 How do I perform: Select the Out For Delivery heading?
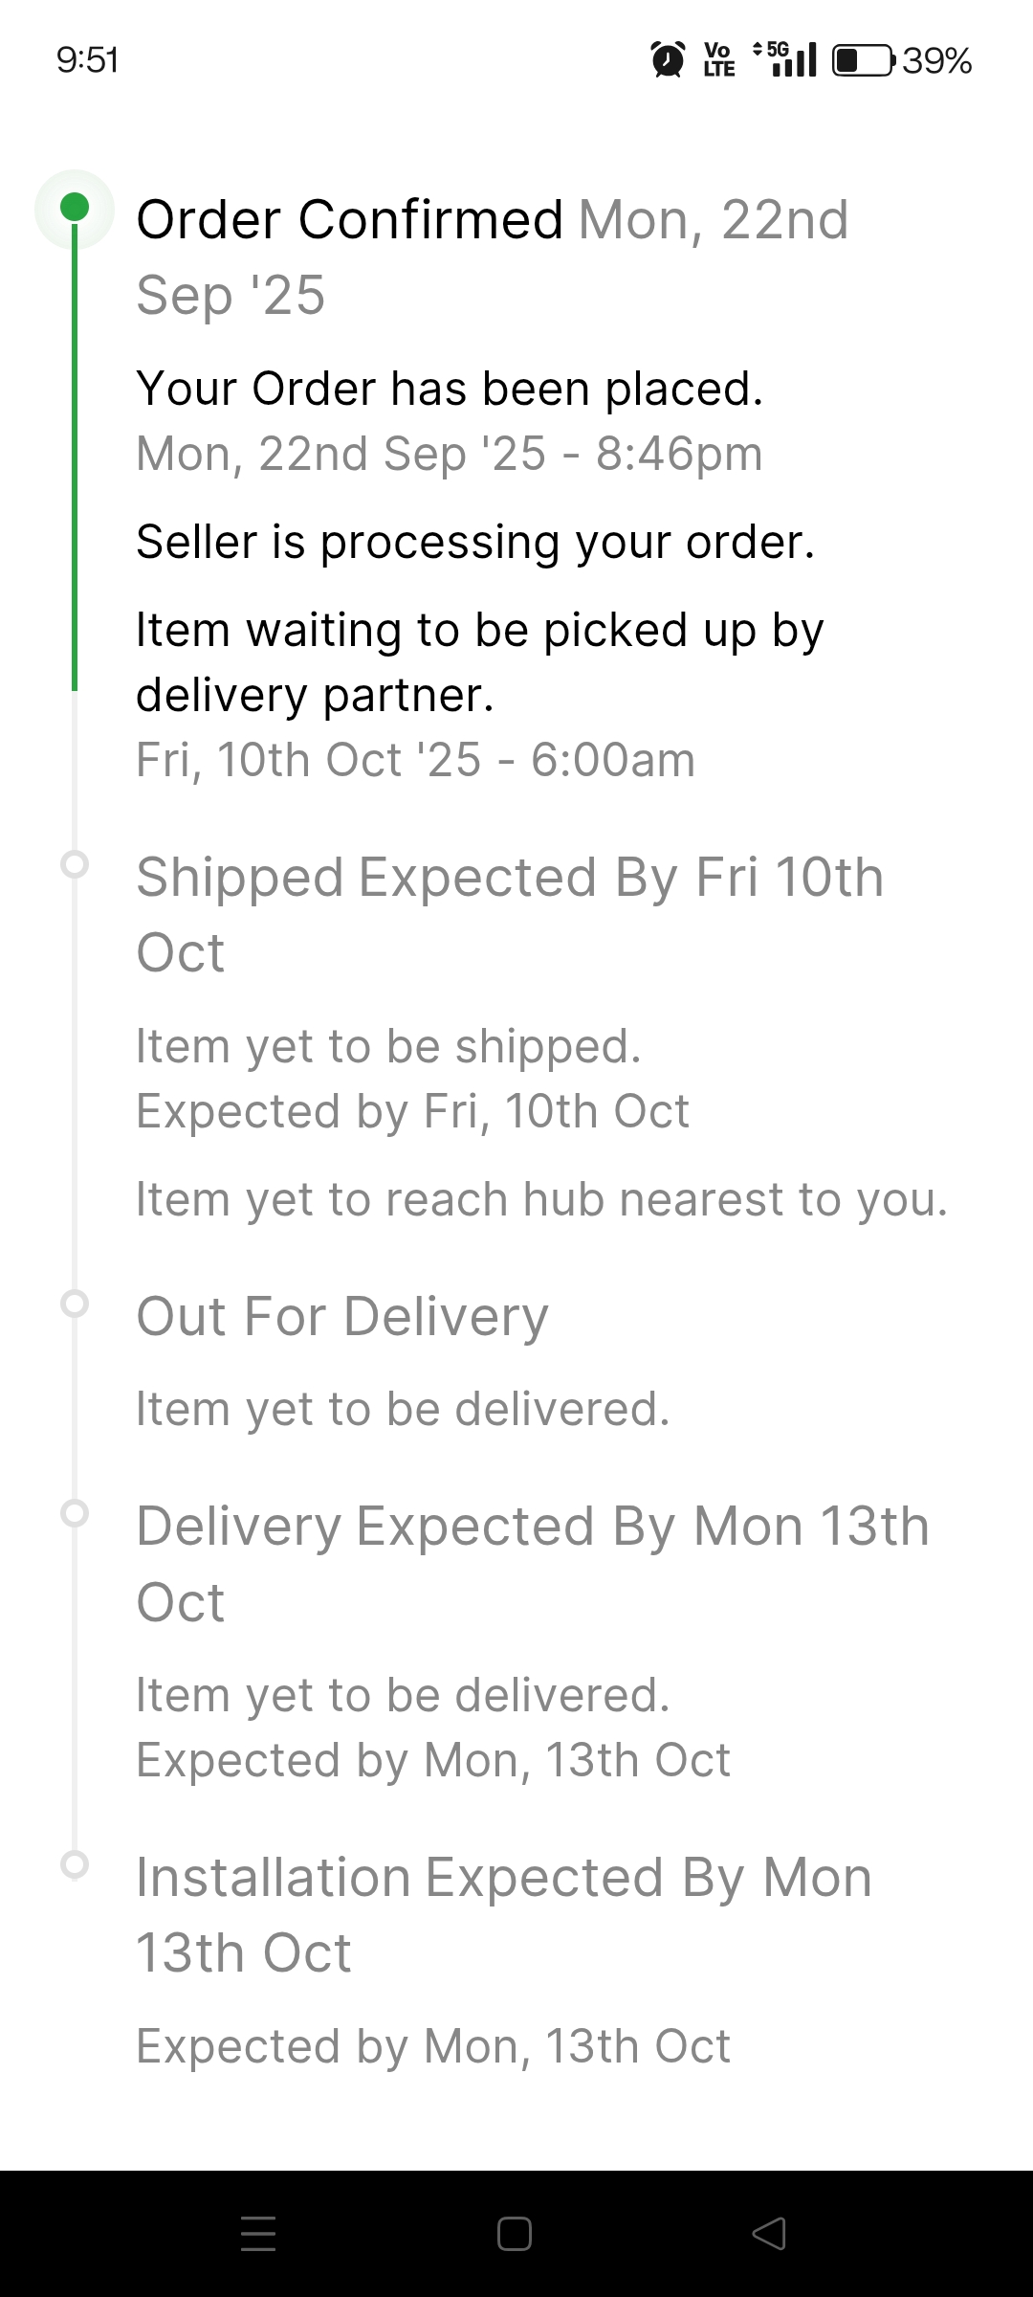pyautogui.click(x=342, y=1316)
